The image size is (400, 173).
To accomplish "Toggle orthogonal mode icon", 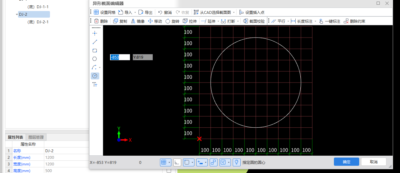I will click(x=177, y=162).
